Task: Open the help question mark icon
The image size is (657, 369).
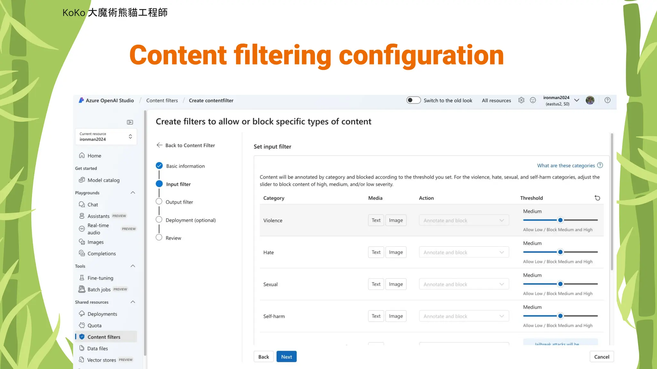Action: click(607, 100)
